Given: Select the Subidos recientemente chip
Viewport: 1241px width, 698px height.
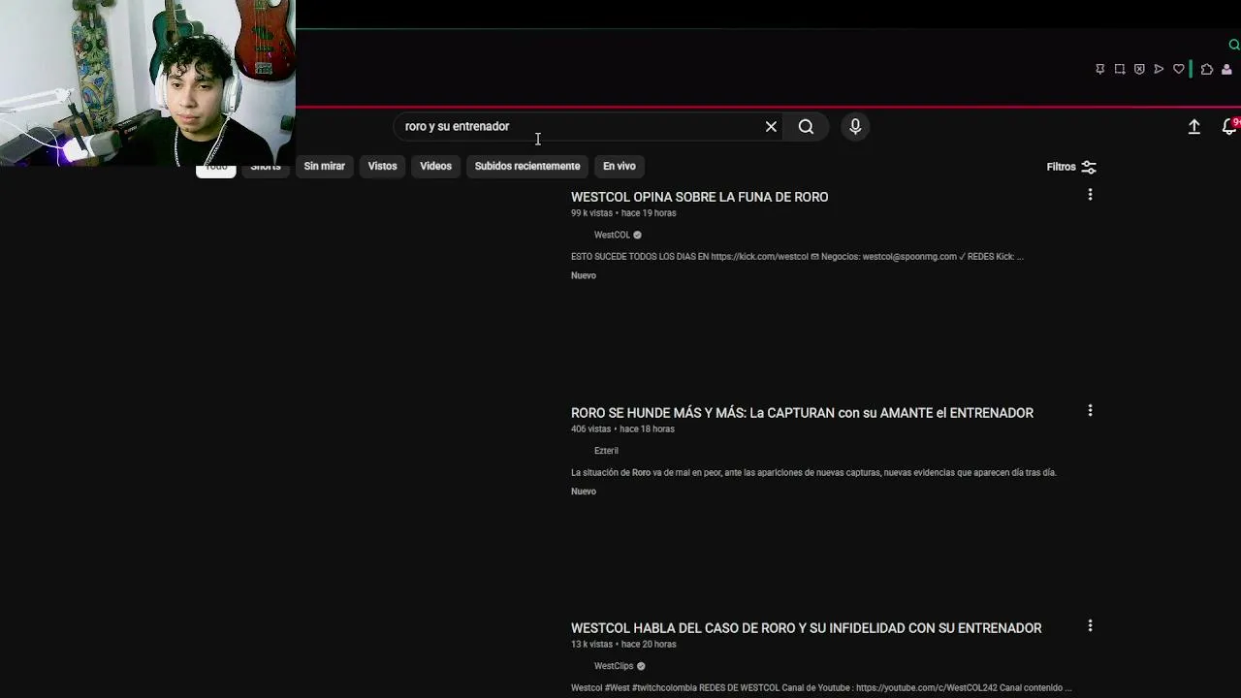Looking at the screenshot, I should [527, 166].
